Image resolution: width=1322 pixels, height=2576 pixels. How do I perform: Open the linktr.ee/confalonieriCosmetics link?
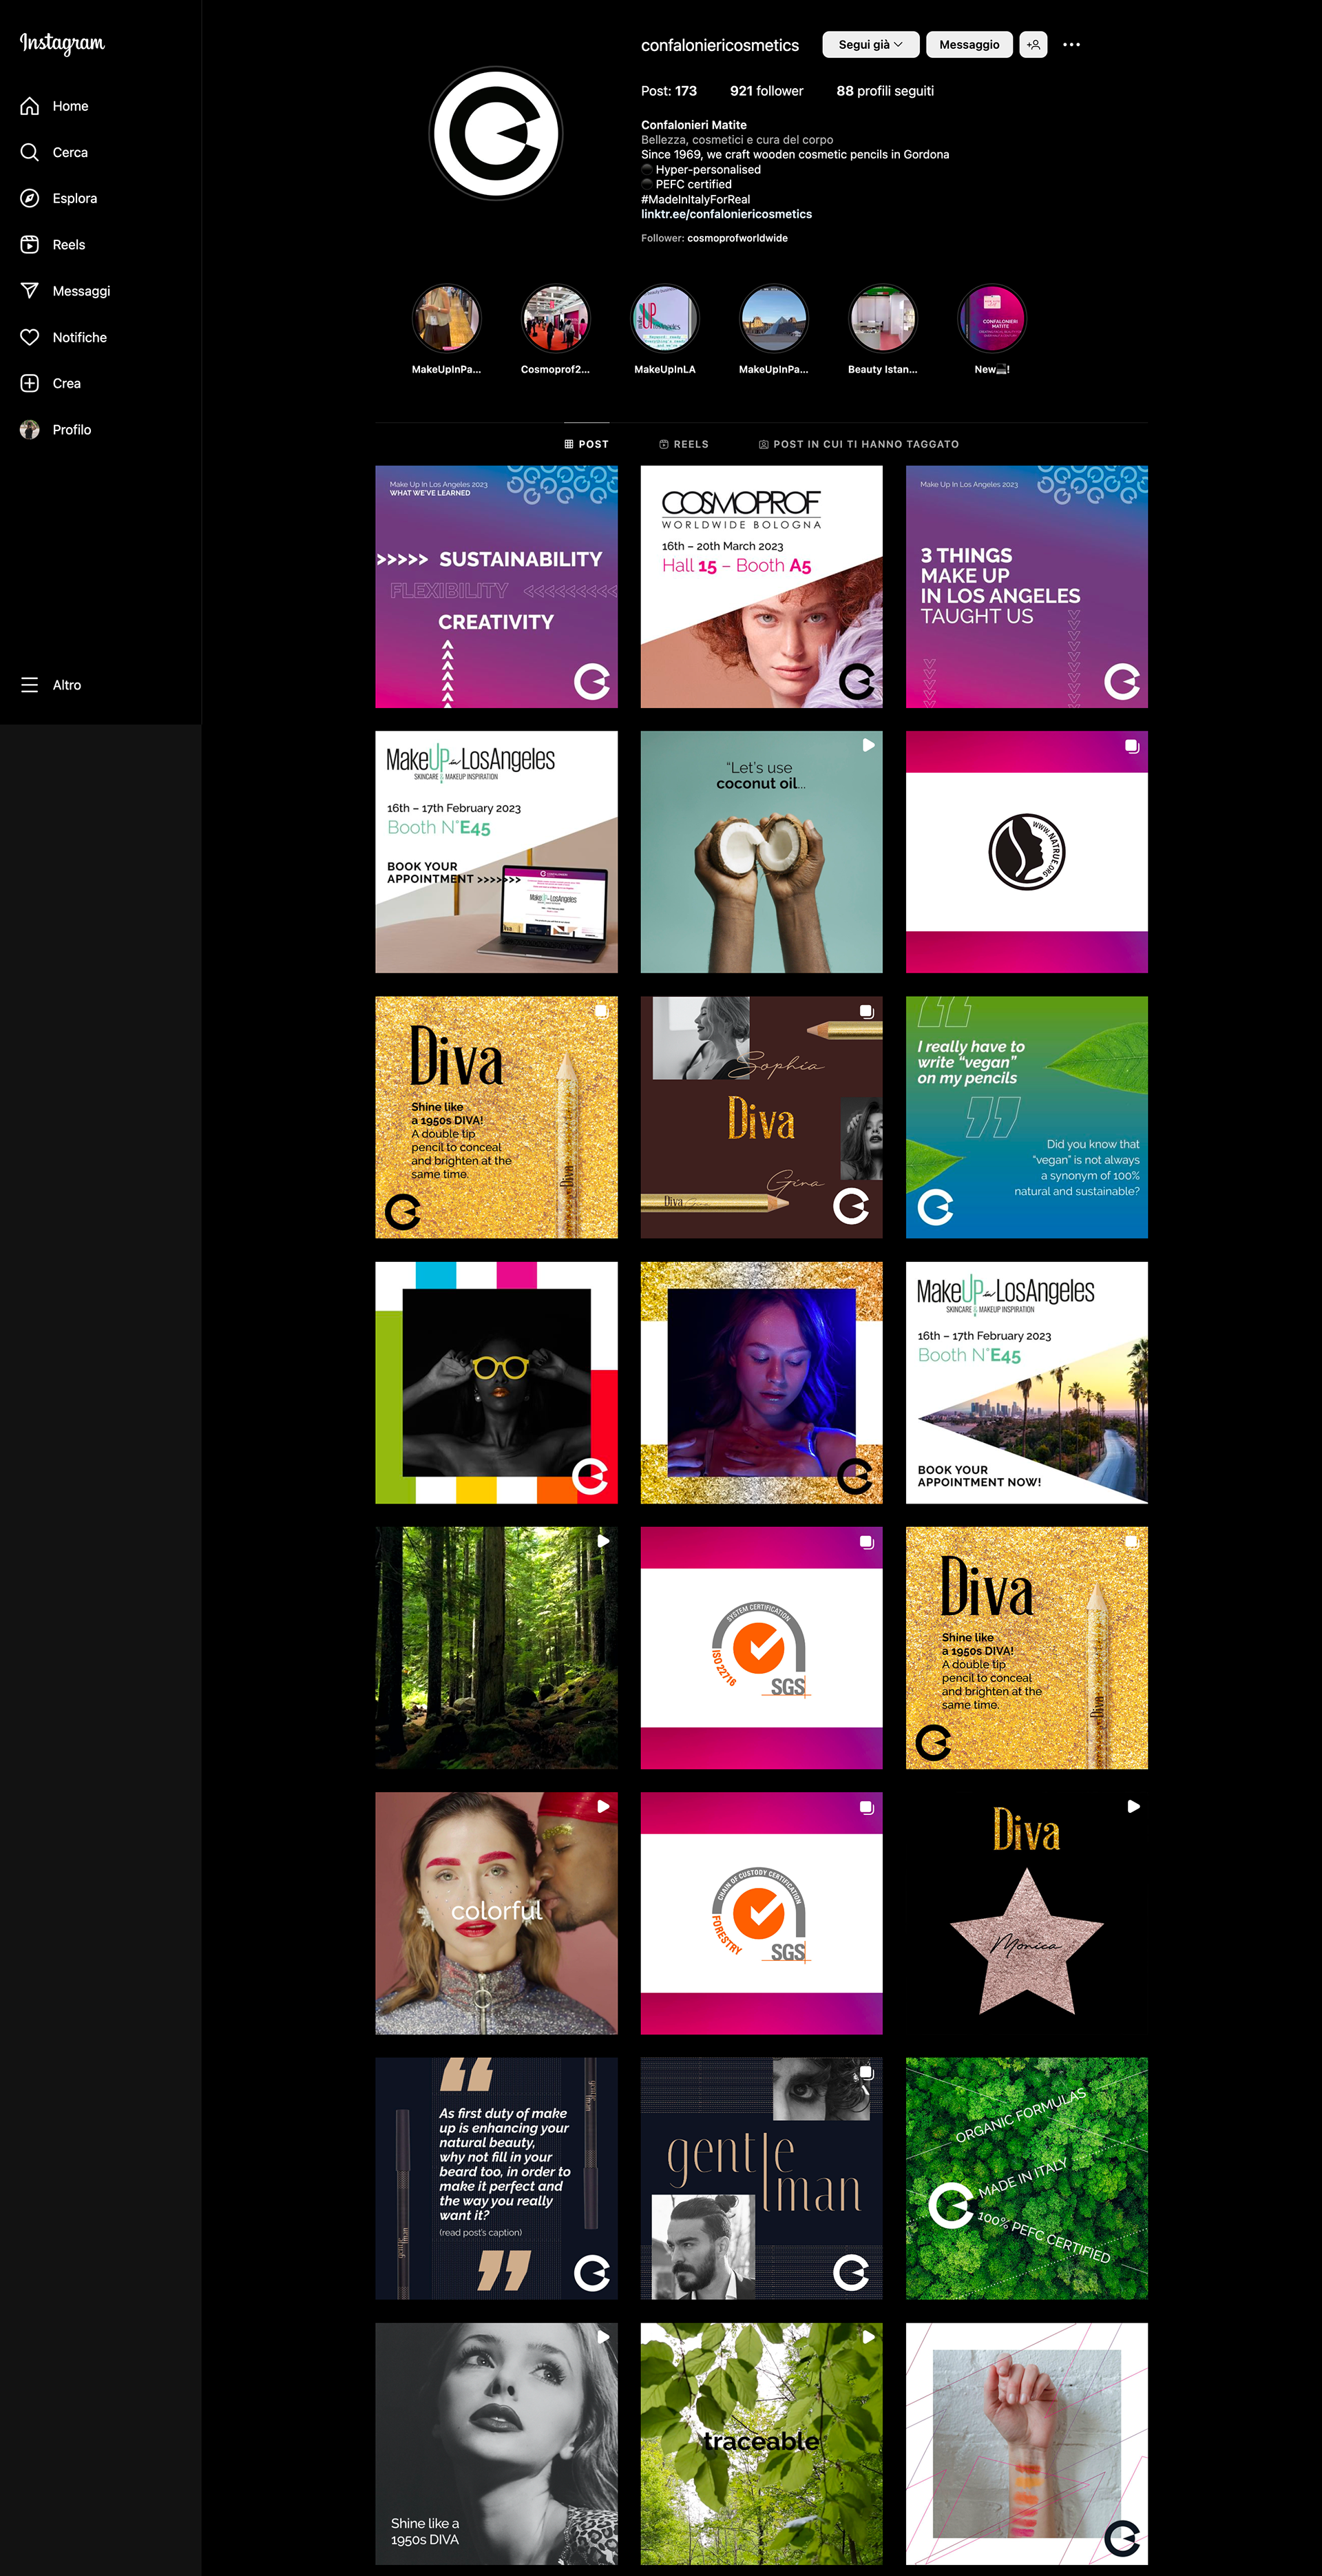coord(726,214)
